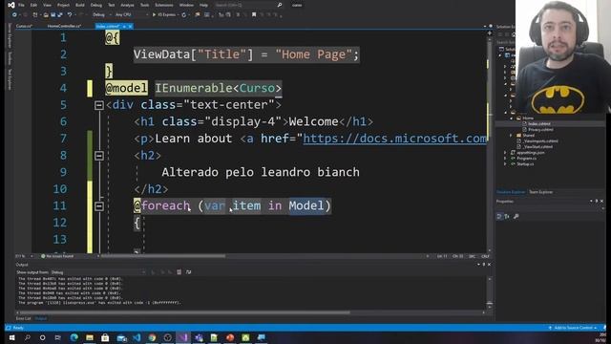The image size is (611, 344).
Task: Click the Alphabetical sort icon in Properties panel
Action: coord(507,216)
